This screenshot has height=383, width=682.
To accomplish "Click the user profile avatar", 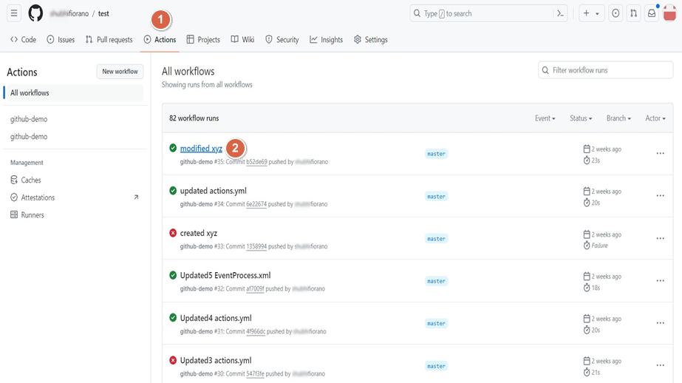I will tap(669, 13).
